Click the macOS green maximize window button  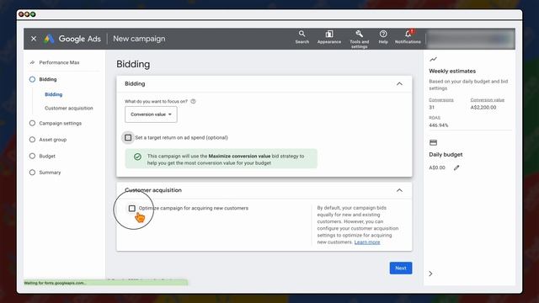click(33, 14)
